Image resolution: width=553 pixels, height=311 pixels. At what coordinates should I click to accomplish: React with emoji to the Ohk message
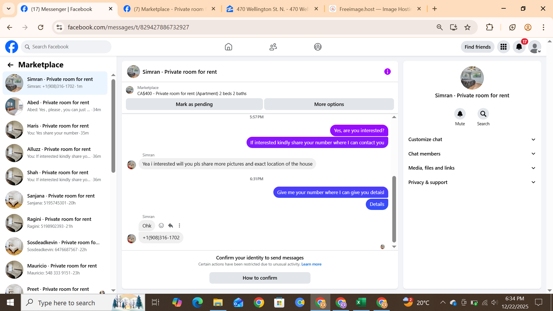point(161,225)
